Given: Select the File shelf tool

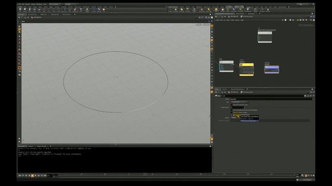Looking at the screenshot, I should pos(104,10).
